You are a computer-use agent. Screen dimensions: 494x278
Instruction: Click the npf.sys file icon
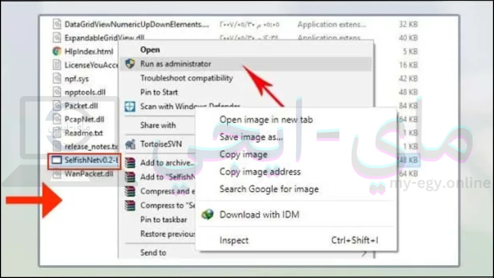tap(57, 78)
